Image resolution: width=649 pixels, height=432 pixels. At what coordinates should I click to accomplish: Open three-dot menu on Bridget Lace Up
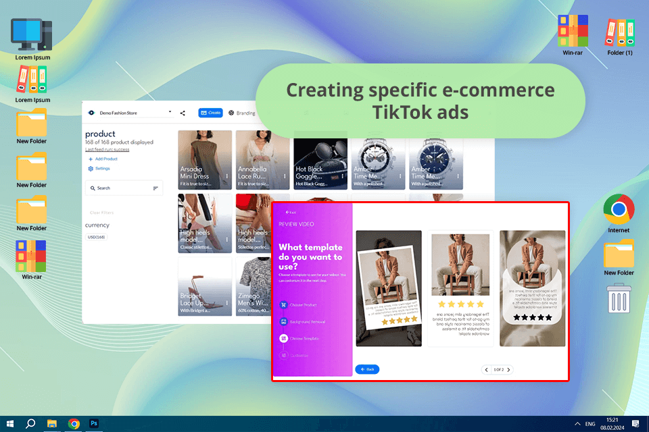(227, 302)
